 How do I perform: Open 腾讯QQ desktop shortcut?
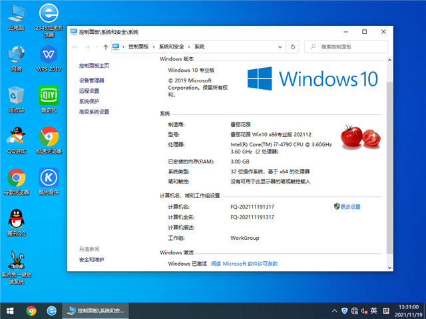tap(16, 223)
